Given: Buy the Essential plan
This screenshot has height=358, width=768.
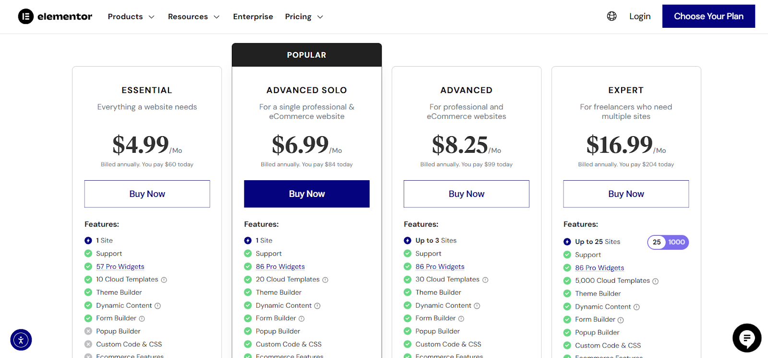Looking at the screenshot, I should (x=147, y=194).
